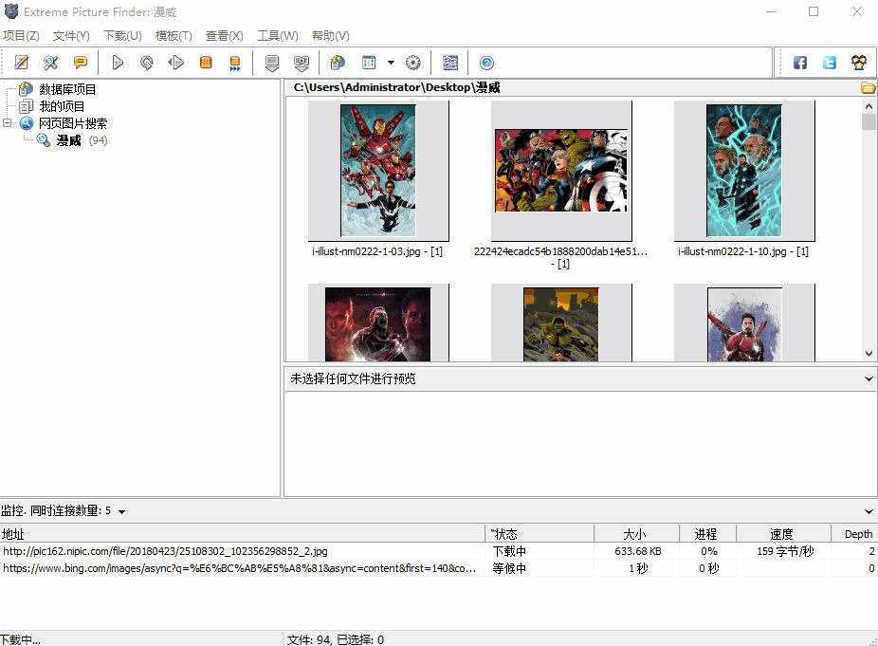Click the 地址 column header
Image resolution: width=878 pixels, height=646 pixels.
[x=243, y=534]
